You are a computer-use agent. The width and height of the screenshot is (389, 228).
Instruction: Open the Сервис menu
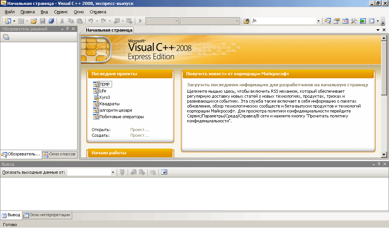coord(61,12)
